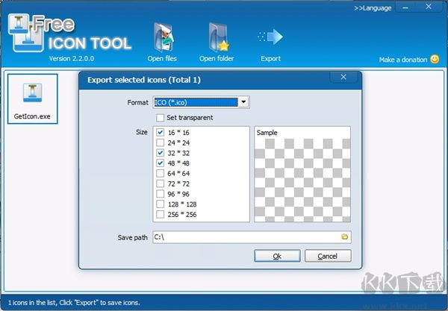Image resolution: width=448 pixels, height=311 pixels.
Task: Click the Export arrow icon
Action: click(x=271, y=37)
